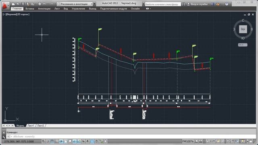Click the ViewCube compass letter З

point(234,29)
